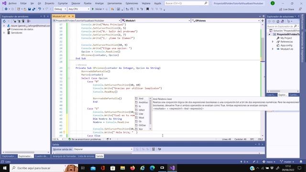The image size is (306, 172).
Task: Click the Home icon in Explorador de soluciones
Action: coord(278,21)
